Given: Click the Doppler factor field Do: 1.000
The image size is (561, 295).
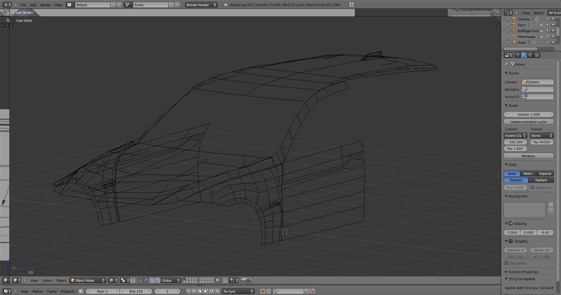Looking at the screenshot, I should 515,149.
